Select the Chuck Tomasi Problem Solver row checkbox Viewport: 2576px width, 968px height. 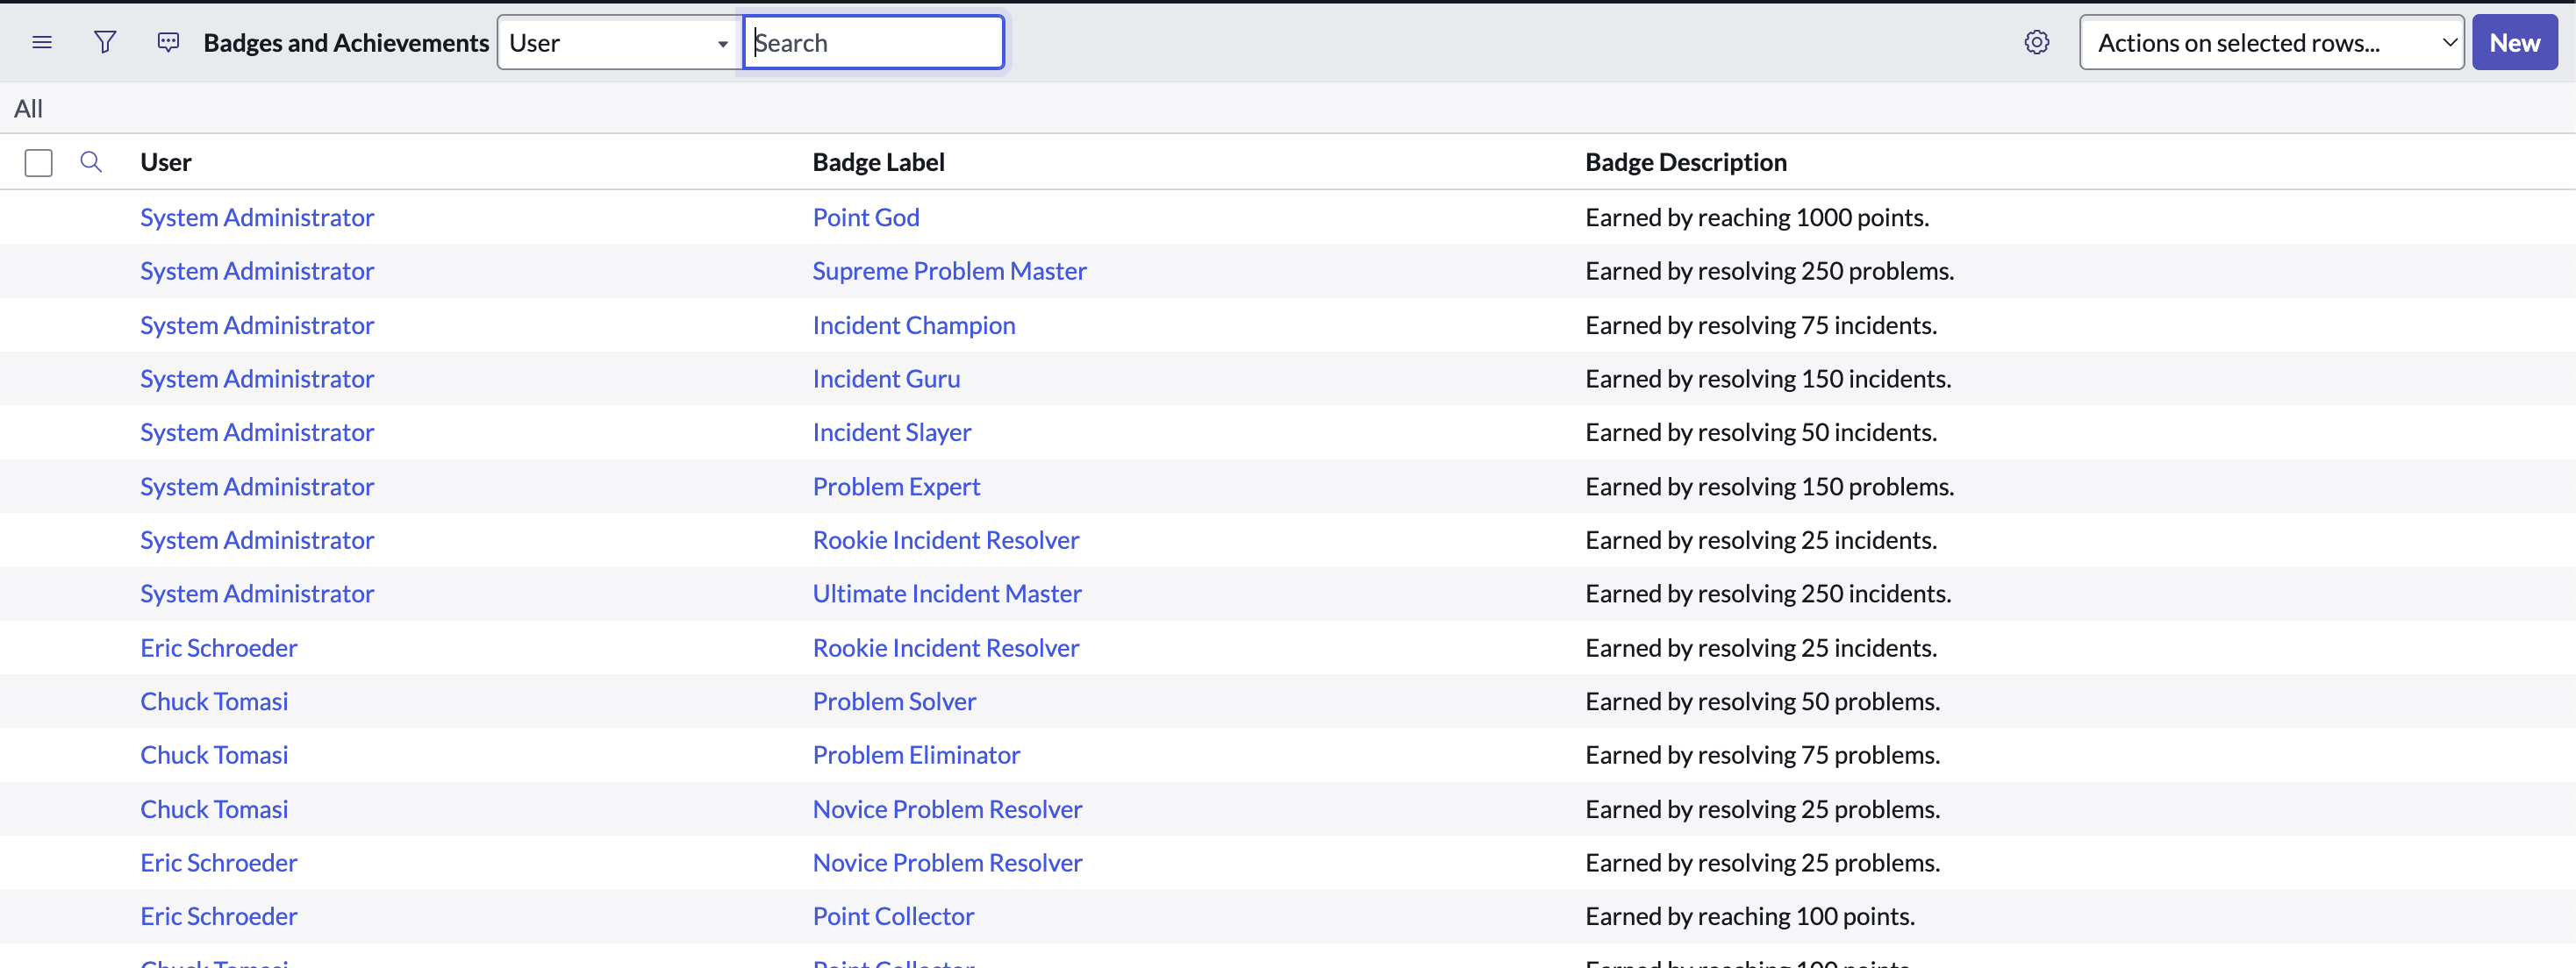coord(38,701)
